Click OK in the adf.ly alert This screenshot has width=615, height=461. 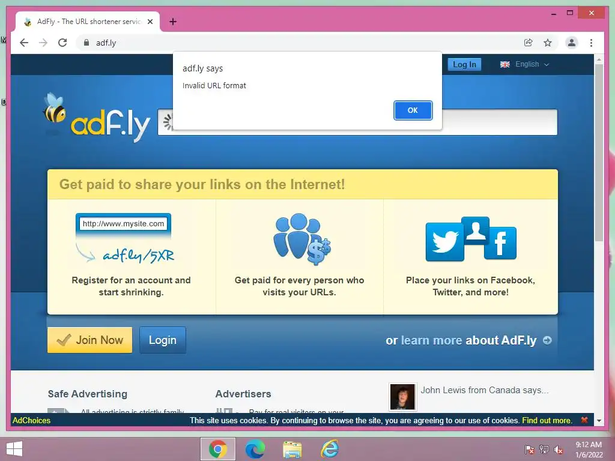click(x=413, y=110)
